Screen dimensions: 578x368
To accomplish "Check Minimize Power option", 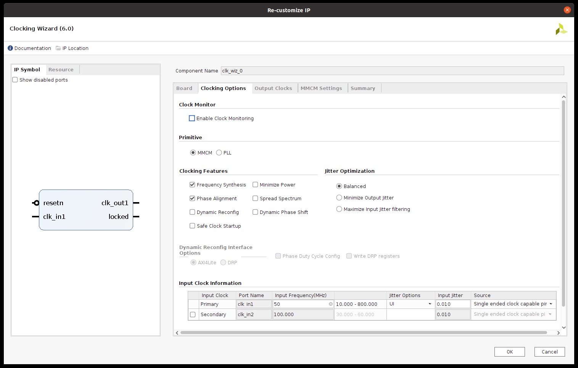I will (255, 185).
